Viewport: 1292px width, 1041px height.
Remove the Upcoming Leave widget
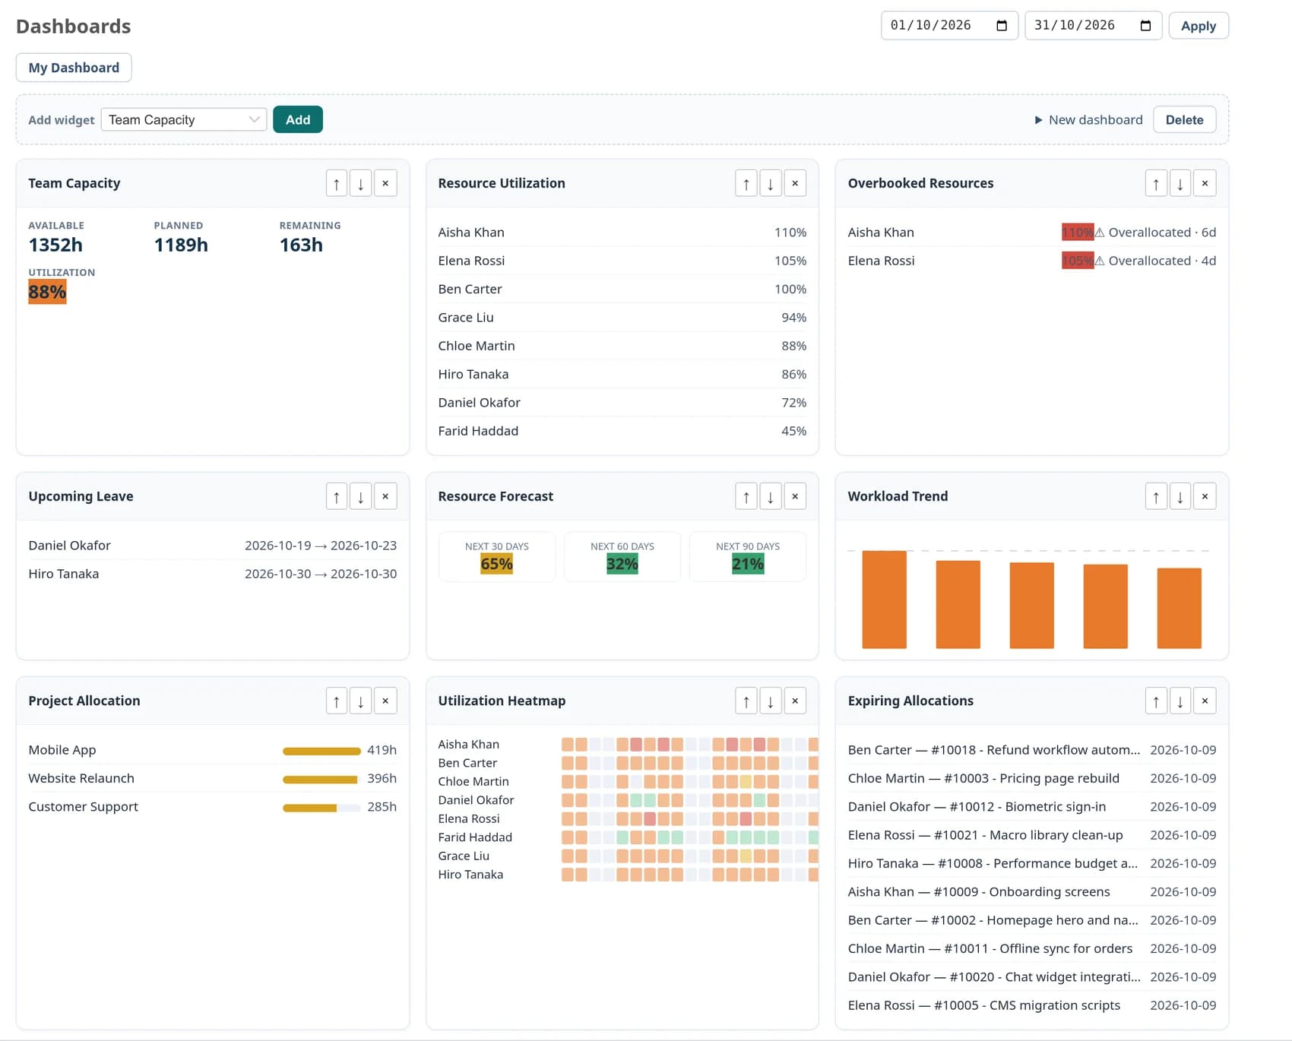pyautogui.click(x=385, y=496)
